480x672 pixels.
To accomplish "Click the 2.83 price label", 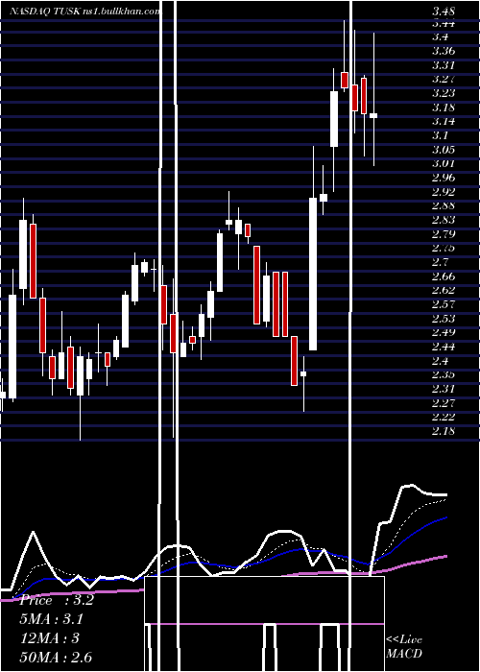I will pyautogui.click(x=444, y=220).
